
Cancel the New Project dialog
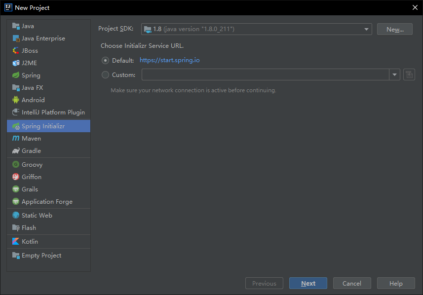351,283
